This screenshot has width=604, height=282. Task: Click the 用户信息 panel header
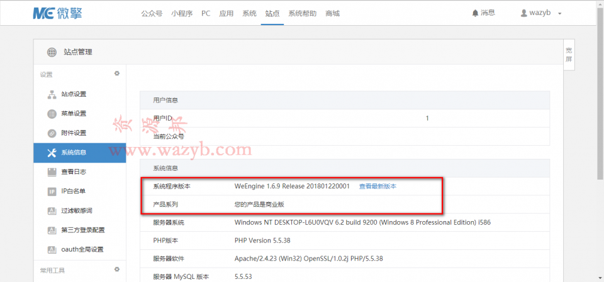345,100
